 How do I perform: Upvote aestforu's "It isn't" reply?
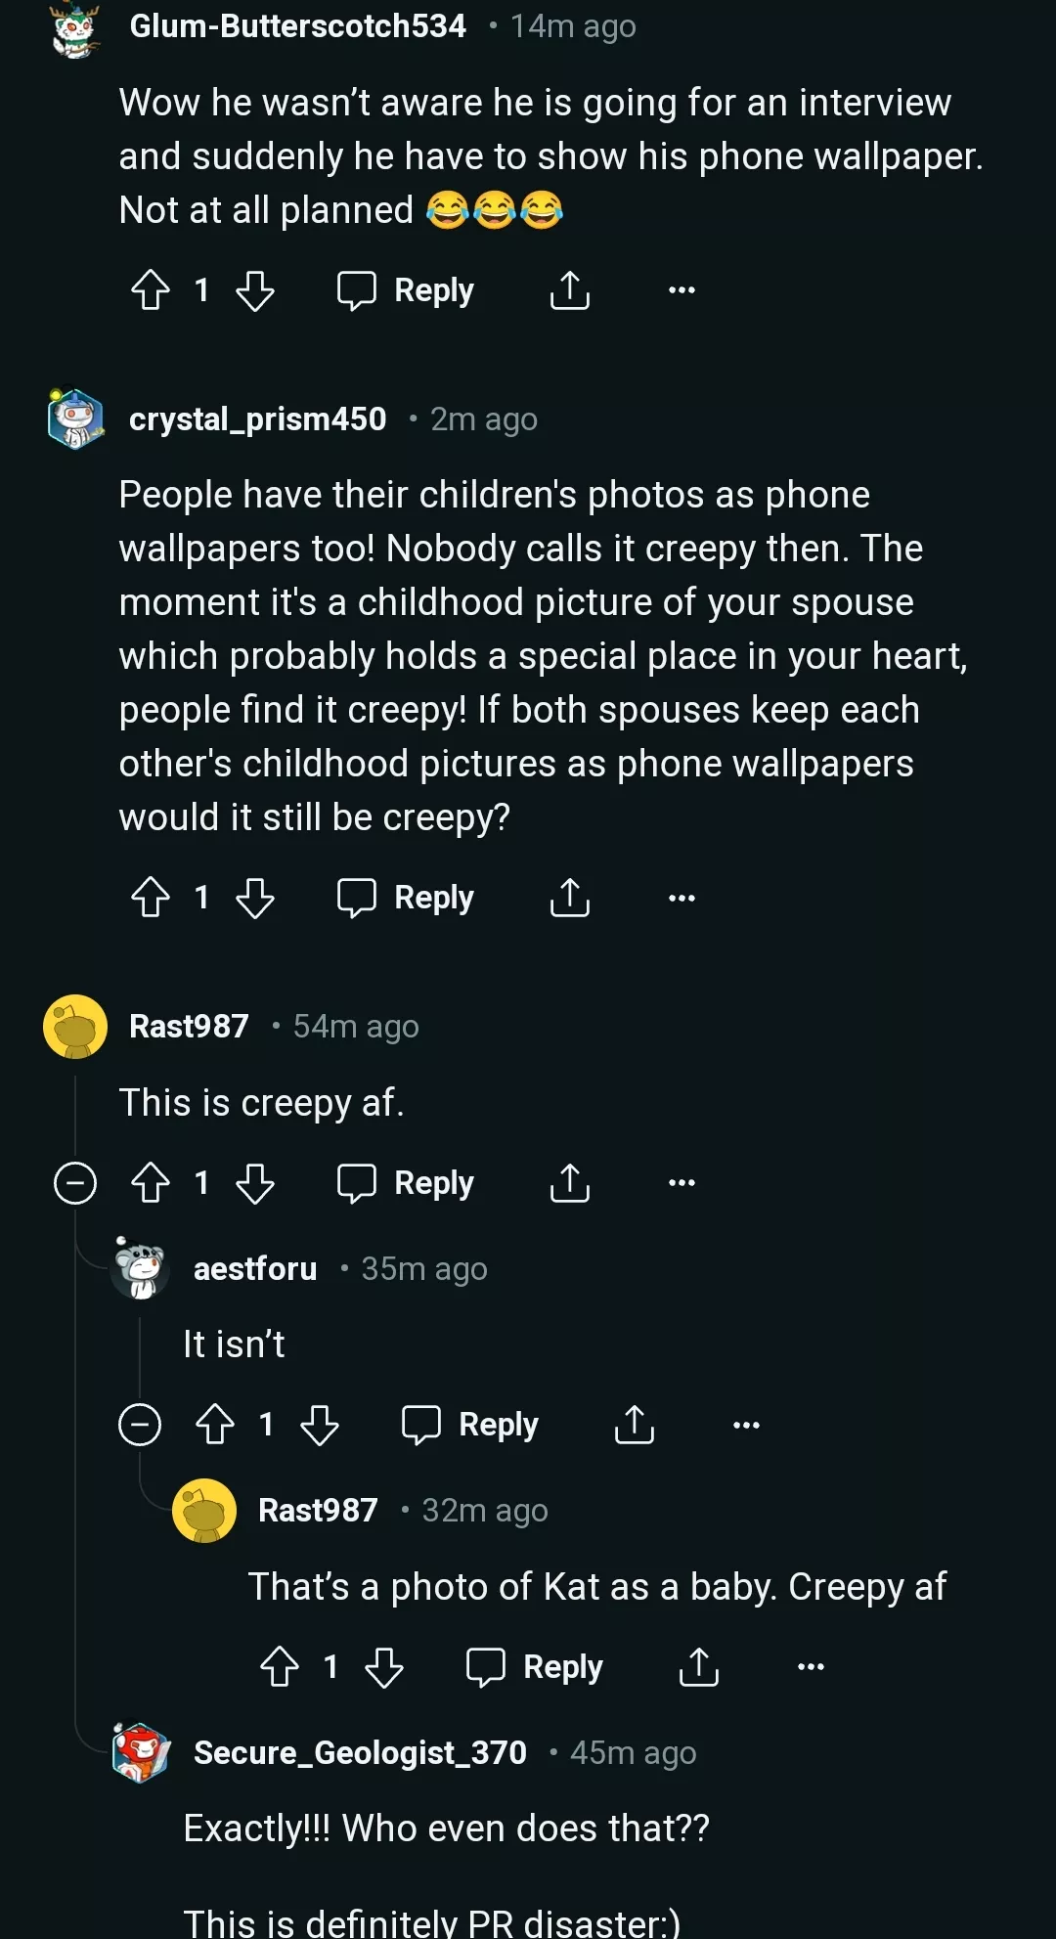(x=215, y=1425)
